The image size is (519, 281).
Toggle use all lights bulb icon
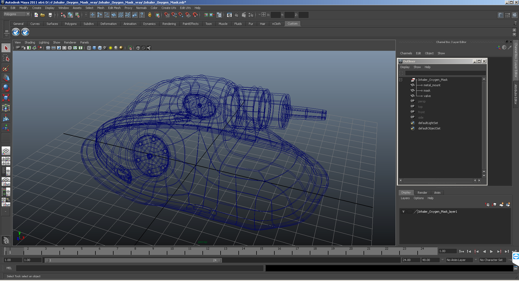coord(111,48)
